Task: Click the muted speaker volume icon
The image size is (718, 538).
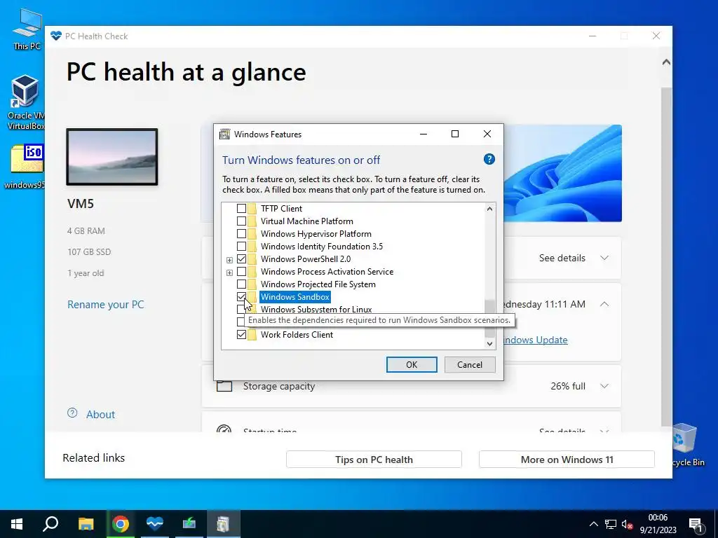Action: pos(628,524)
